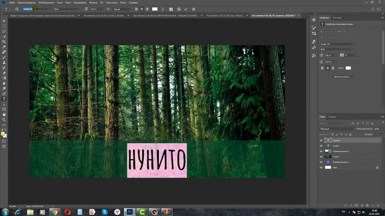Open Brush settings from collapsed panel strip
Image resolution: width=385 pixels, height=216 pixels.
pyautogui.click(x=314, y=28)
